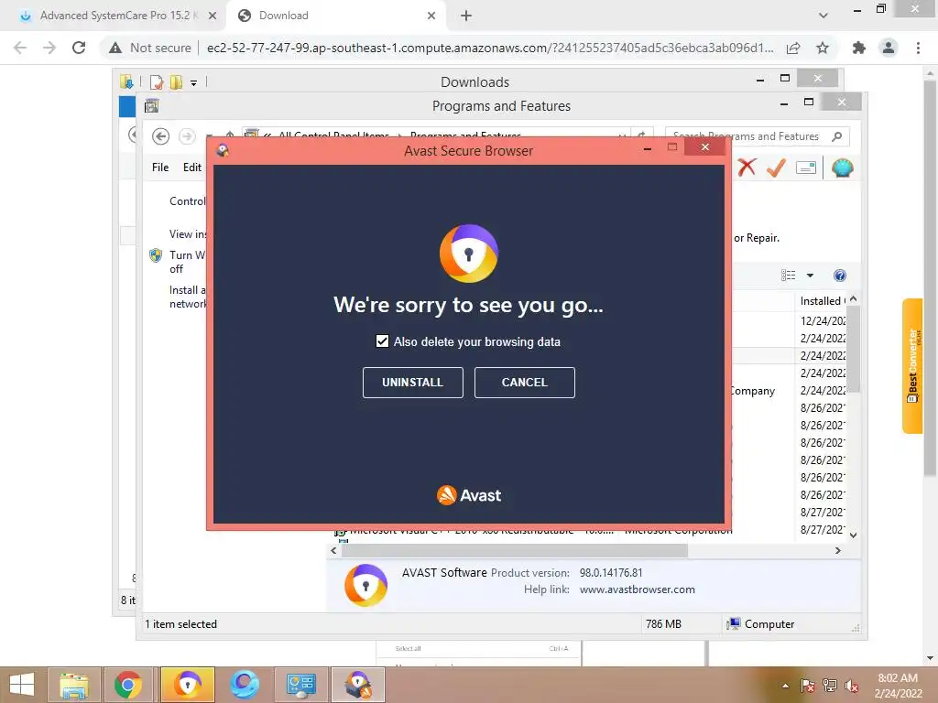
Task: Reload the Chrome page
Action: [x=79, y=48]
